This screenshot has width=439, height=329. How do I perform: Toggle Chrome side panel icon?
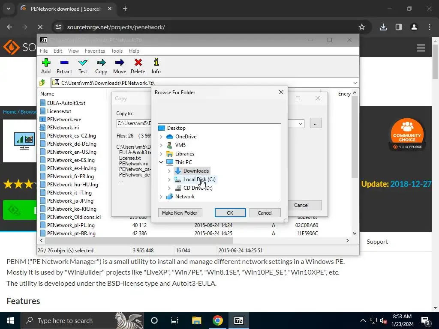(x=399, y=27)
